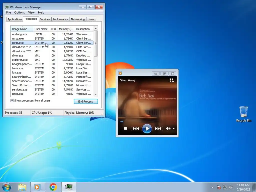
Task: Click the process list scroll up arrow
Action: click(96, 28)
